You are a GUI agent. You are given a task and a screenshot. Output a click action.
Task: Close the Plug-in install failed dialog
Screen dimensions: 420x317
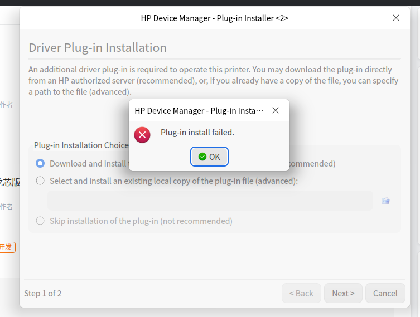click(276, 110)
